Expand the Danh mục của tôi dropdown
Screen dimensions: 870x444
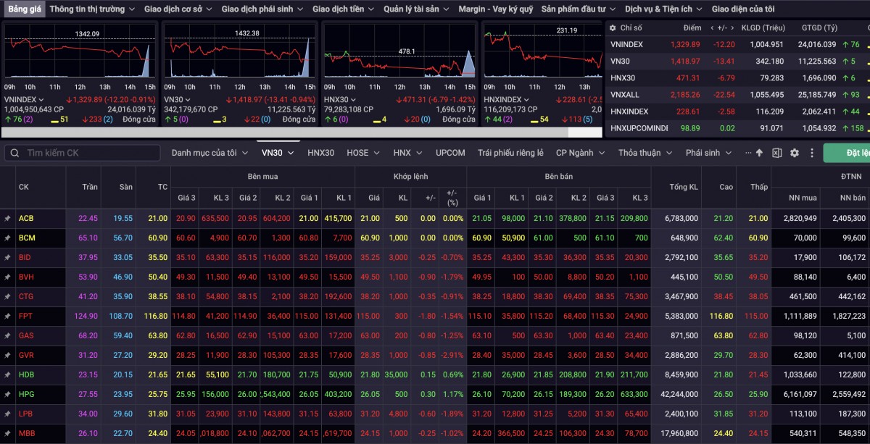pos(210,153)
